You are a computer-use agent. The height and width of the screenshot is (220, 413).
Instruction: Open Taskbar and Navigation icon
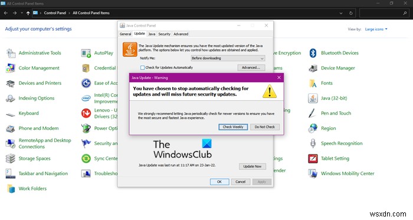pos(11,173)
